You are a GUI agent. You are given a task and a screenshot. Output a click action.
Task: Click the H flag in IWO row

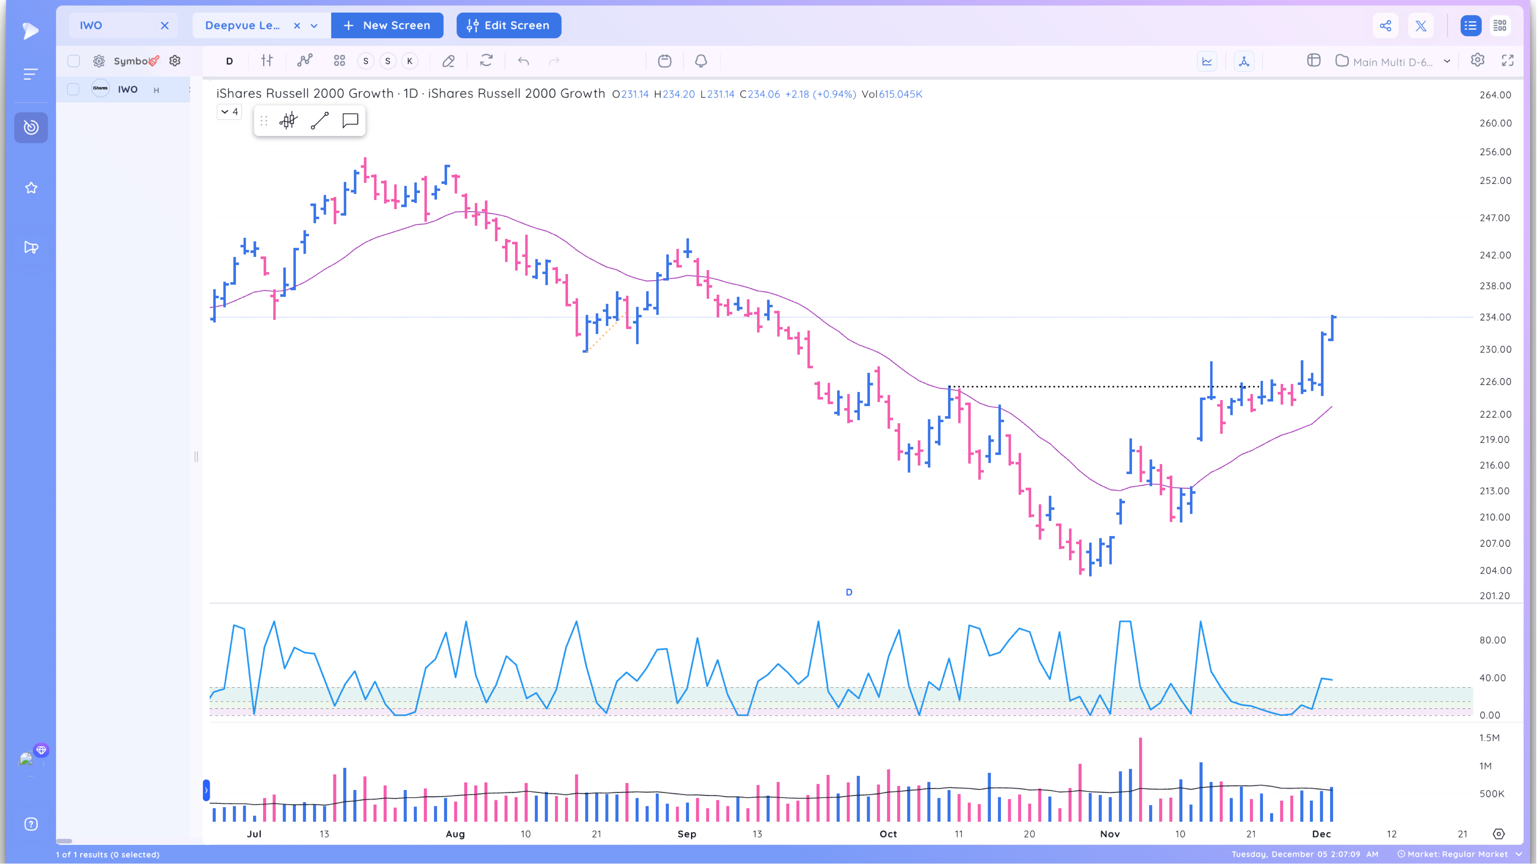pos(156,90)
